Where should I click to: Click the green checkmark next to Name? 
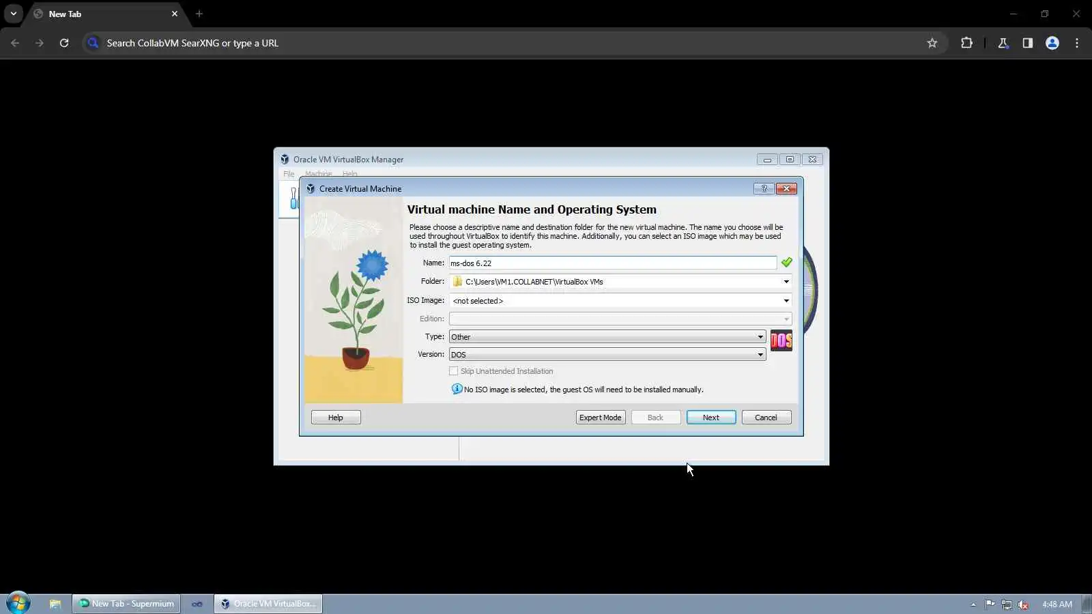pos(786,263)
